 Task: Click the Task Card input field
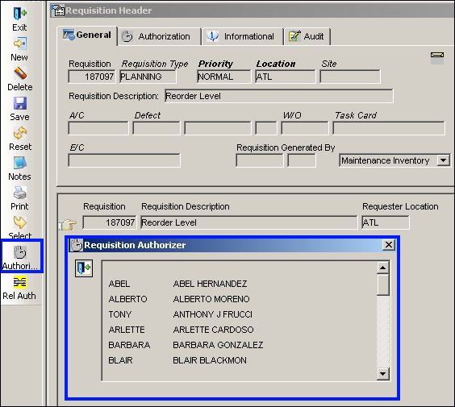tap(389, 128)
